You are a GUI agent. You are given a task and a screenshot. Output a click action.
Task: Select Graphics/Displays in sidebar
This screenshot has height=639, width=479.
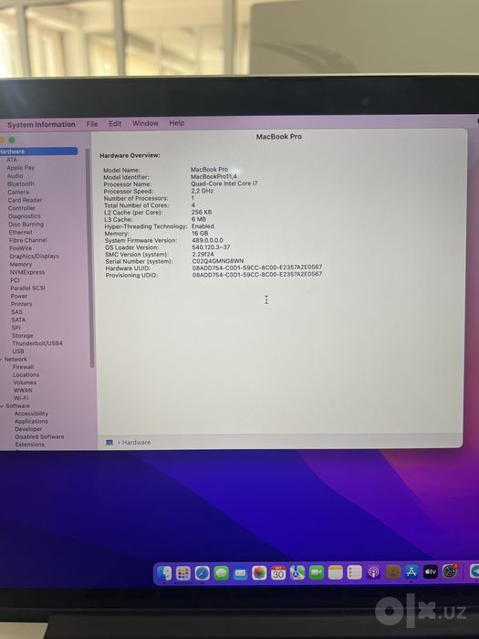pyautogui.click(x=35, y=256)
